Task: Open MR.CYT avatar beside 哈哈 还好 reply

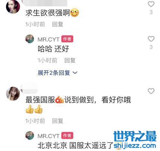Action: [30, 39]
